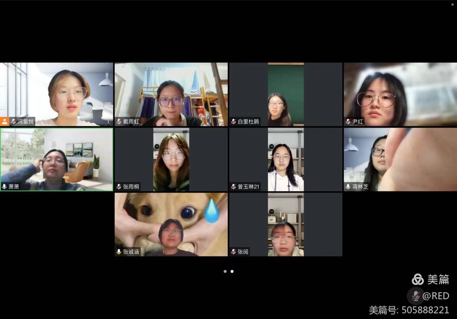Screen dimensions: 457x319
Task: Click the muted microphone icon next to 戴雨虹
Action: click(x=119, y=121)
